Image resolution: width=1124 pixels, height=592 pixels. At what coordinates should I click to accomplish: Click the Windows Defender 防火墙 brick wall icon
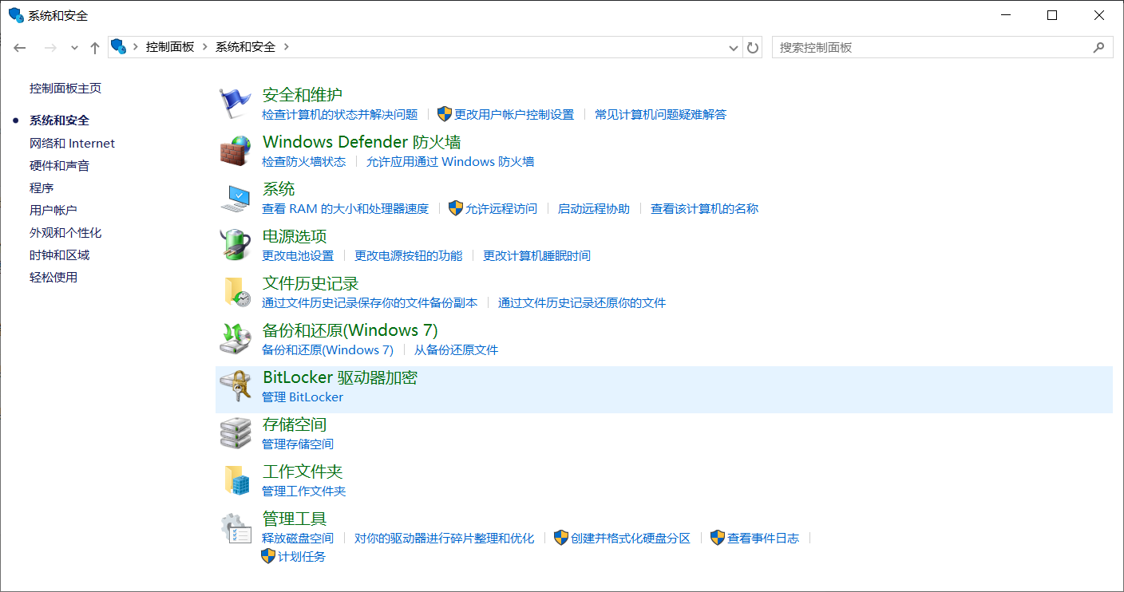235,150
